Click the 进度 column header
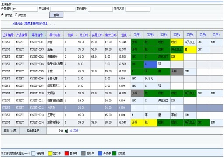Image resolution: width=224 pixels, height=158 pixels. tap(124, 35)
